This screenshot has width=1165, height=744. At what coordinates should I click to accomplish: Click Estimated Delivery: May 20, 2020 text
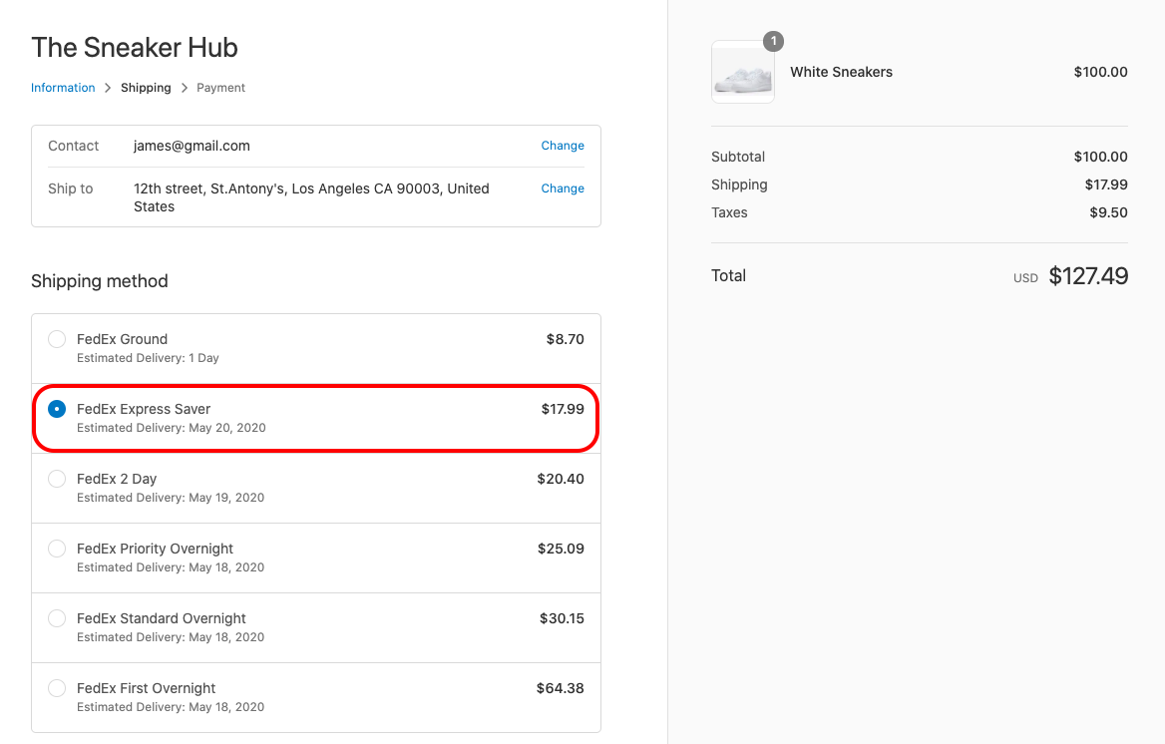pos(172,428)
